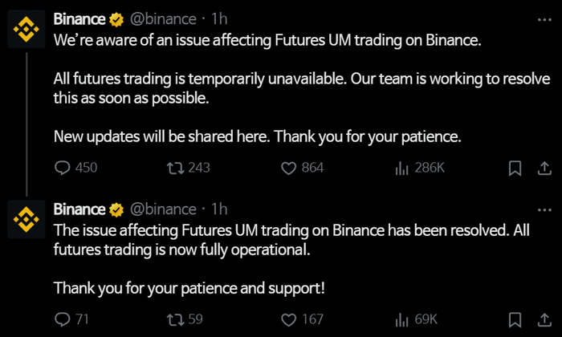The width and height of the screenshot is (562, 337).
Task: Bookmark the issue resolved tweet
Action: pyautogui.click(x=515, y=319)
